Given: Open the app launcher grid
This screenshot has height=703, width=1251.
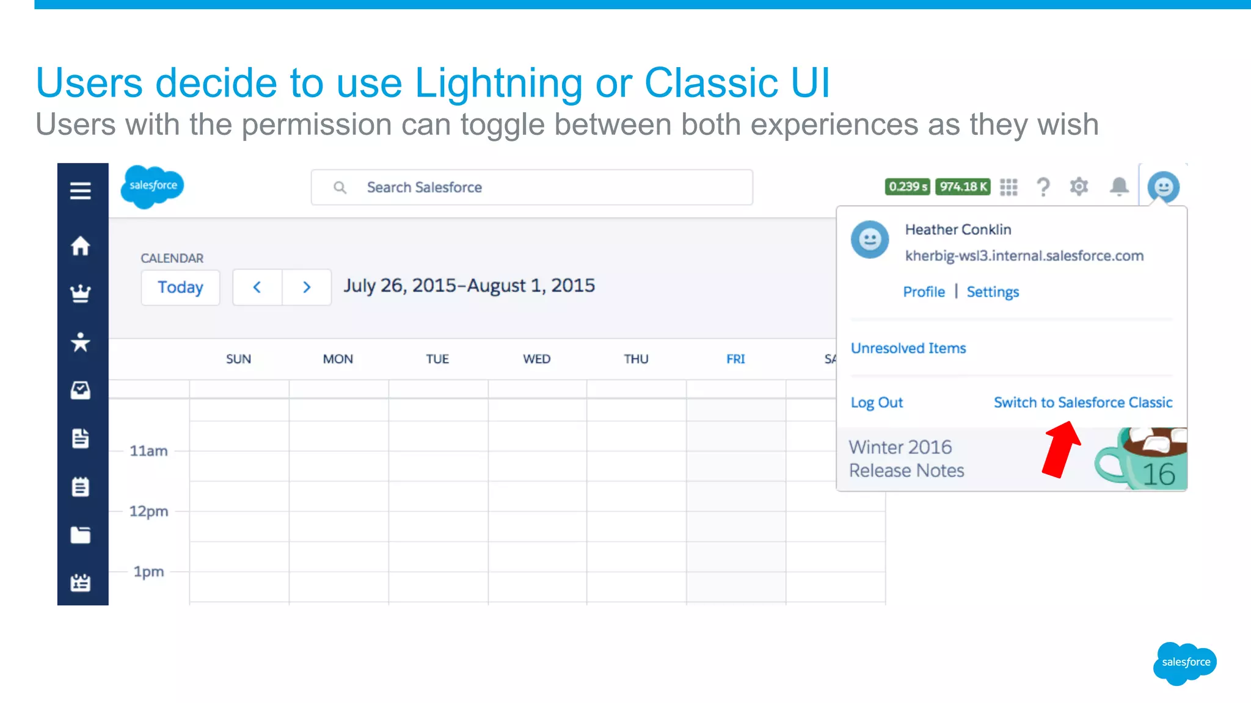Looking at the screenshot, I should click(1008, 187).
